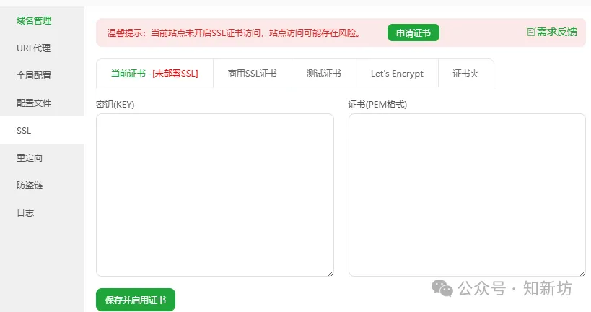
Task: Click the green 申请证书 button
Action: [x=413, y=32]
